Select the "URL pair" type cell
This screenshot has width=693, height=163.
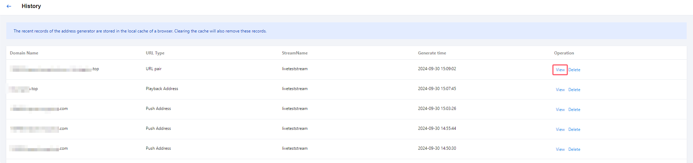153,69
